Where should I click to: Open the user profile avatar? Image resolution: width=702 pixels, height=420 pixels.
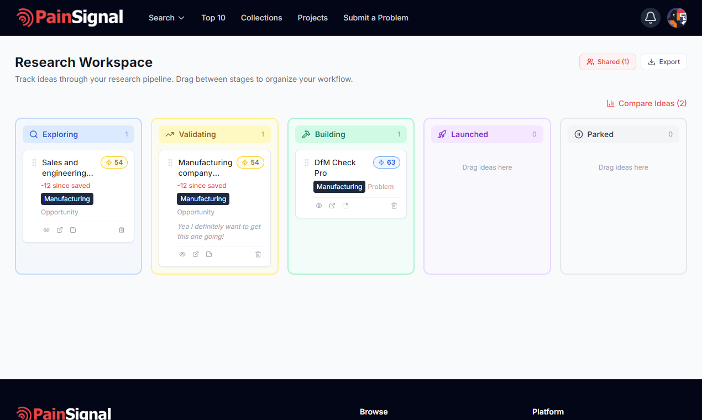pos(677,18)
